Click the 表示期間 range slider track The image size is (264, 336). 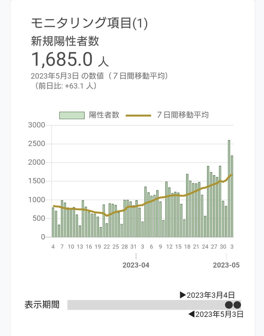154,305
